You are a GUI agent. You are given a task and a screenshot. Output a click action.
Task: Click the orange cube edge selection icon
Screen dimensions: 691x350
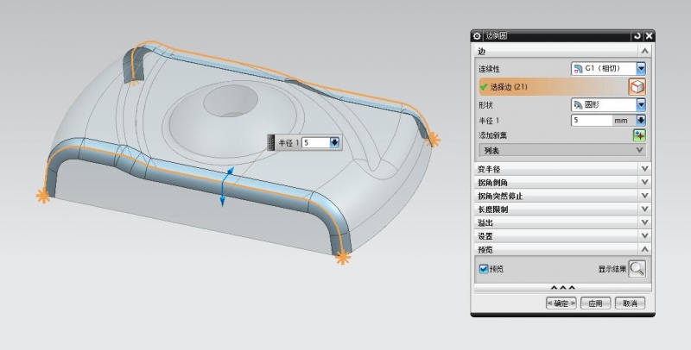tap(637, 86)
